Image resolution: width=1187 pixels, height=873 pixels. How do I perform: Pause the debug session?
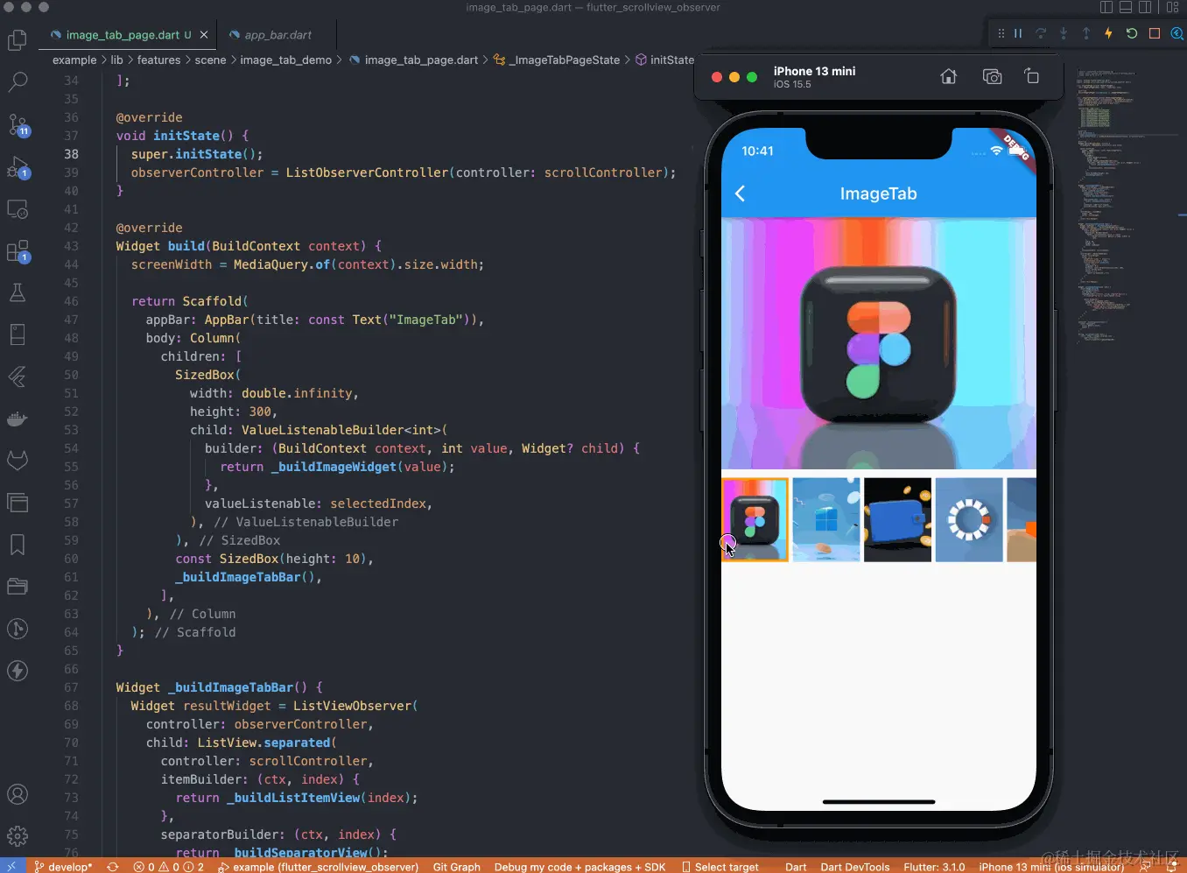click(x=1018, y=33)
